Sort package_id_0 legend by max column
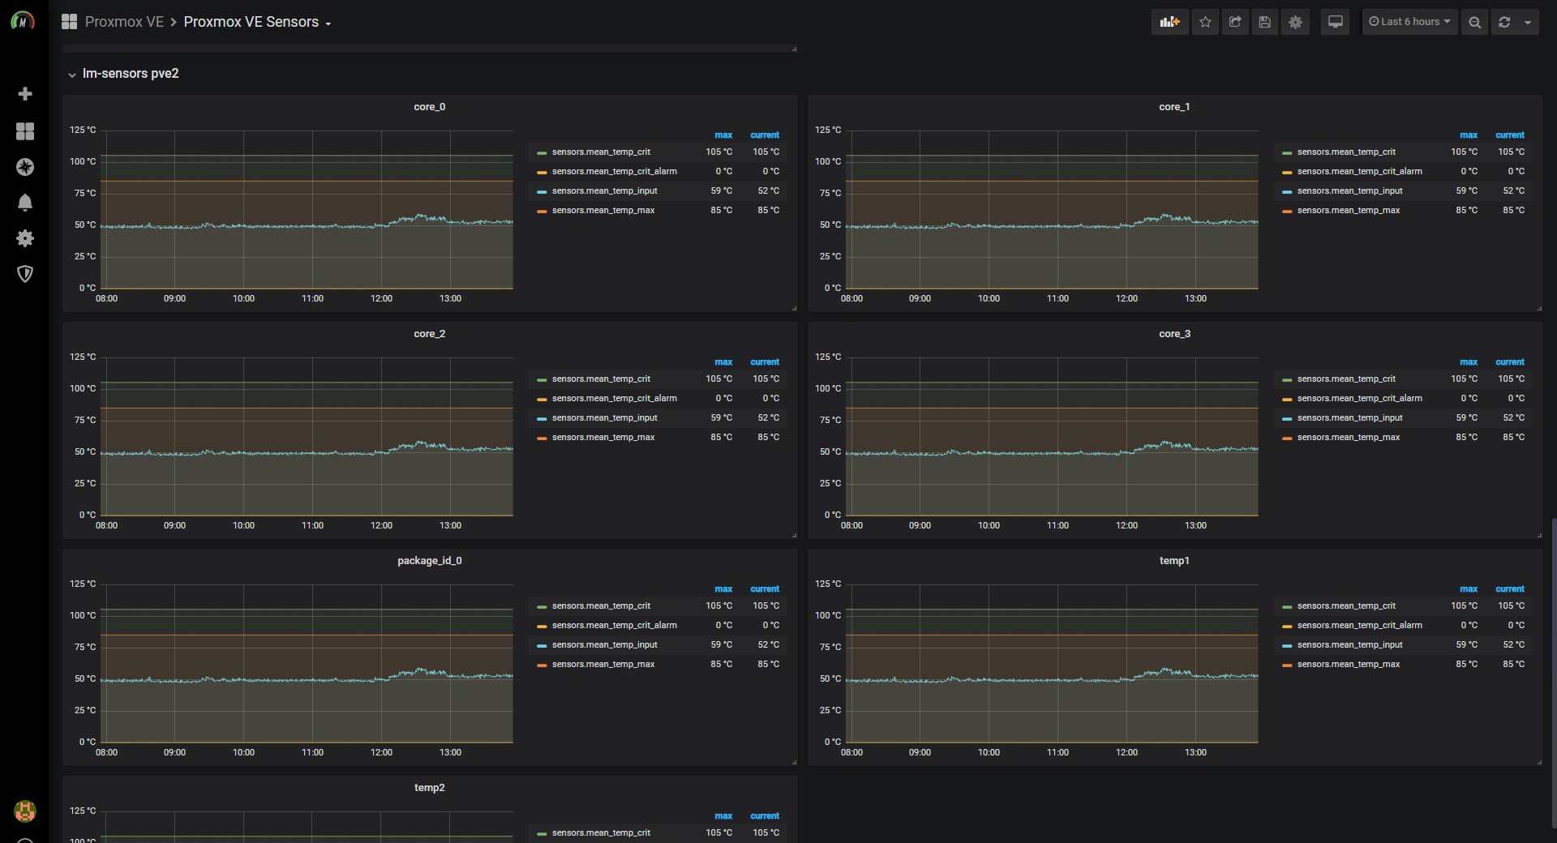 (723, 589)
